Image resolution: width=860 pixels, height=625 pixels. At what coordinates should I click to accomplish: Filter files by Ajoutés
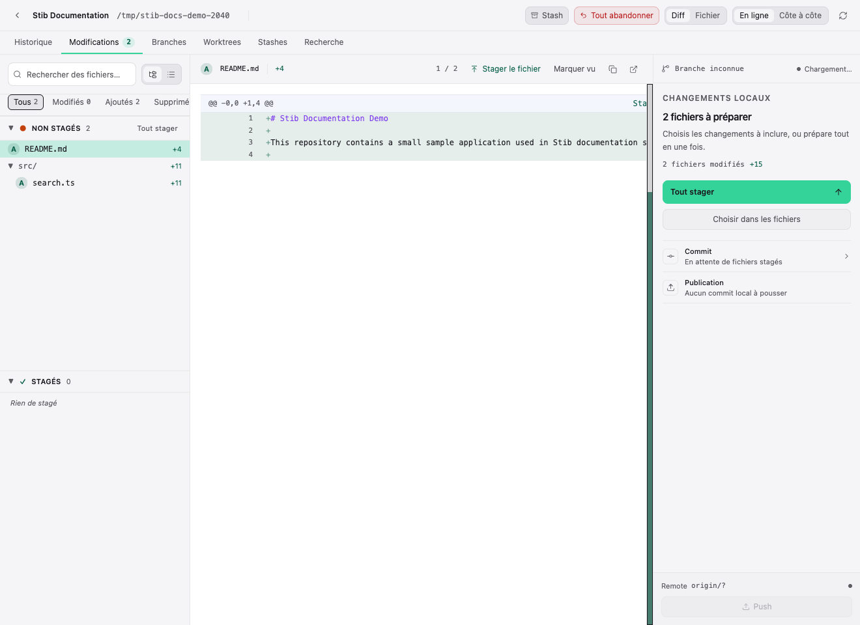point(122,102)
